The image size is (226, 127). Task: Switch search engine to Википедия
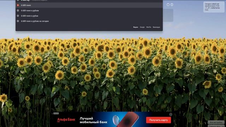tap(156, 27)
